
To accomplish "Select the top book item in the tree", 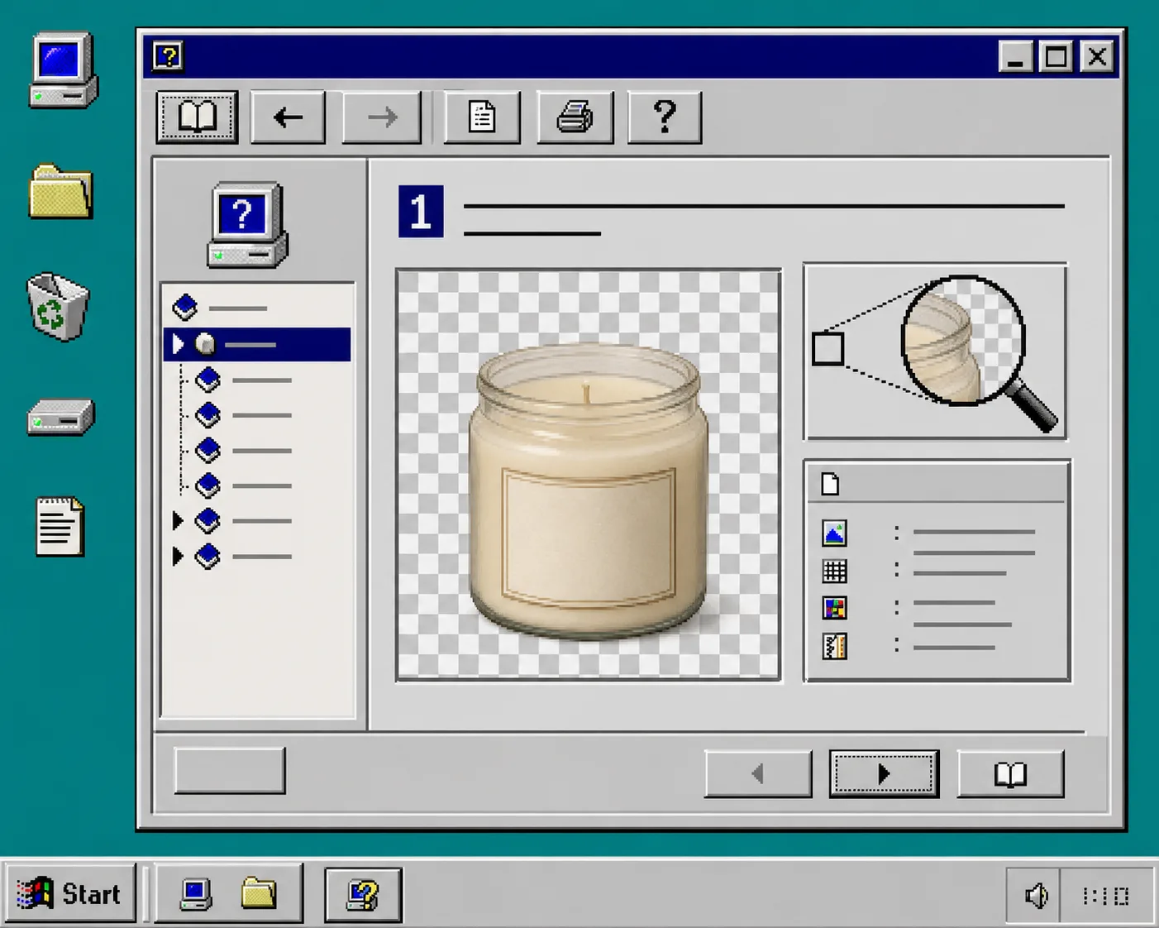I will click(185, 308).
